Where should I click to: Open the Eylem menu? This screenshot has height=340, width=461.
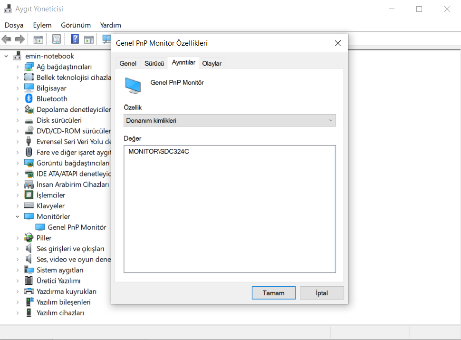click(42, 25)
